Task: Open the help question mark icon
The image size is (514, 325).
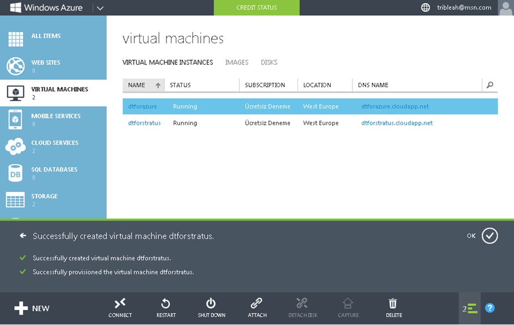Action: [x=490, y=308]
